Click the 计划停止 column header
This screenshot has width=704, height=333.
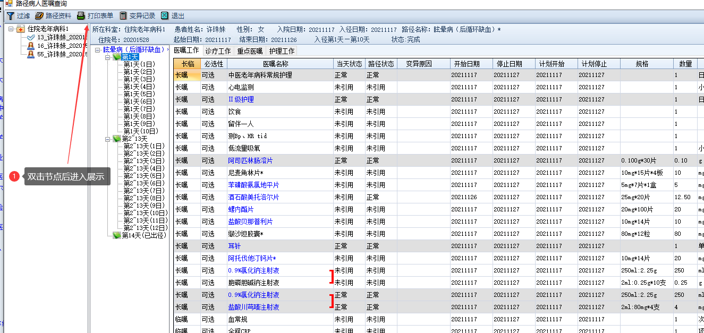[x=599, y=64]
